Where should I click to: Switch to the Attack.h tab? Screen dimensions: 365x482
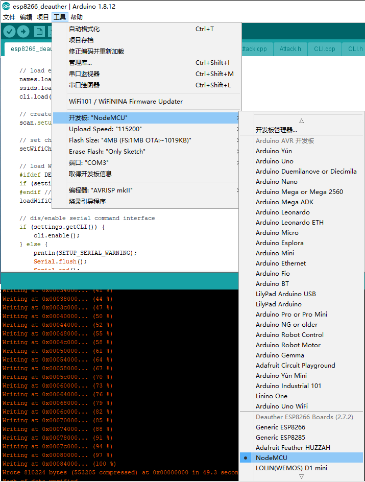290,49
